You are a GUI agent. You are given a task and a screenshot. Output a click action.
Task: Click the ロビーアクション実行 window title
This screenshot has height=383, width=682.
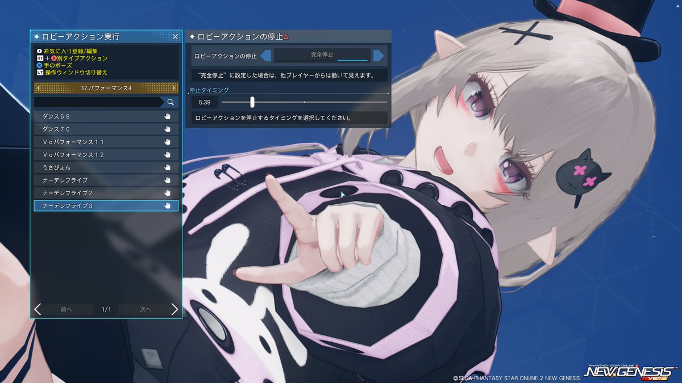point(81,37)
